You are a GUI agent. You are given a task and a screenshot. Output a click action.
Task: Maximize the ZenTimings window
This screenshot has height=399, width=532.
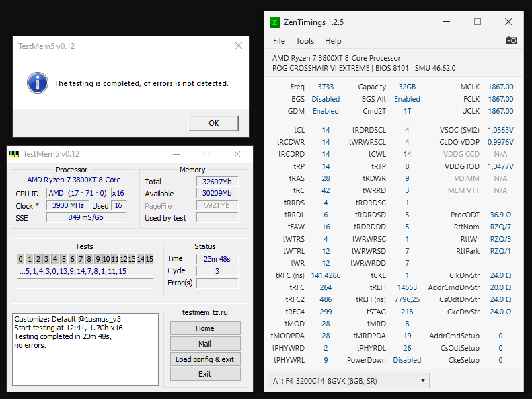478,22
